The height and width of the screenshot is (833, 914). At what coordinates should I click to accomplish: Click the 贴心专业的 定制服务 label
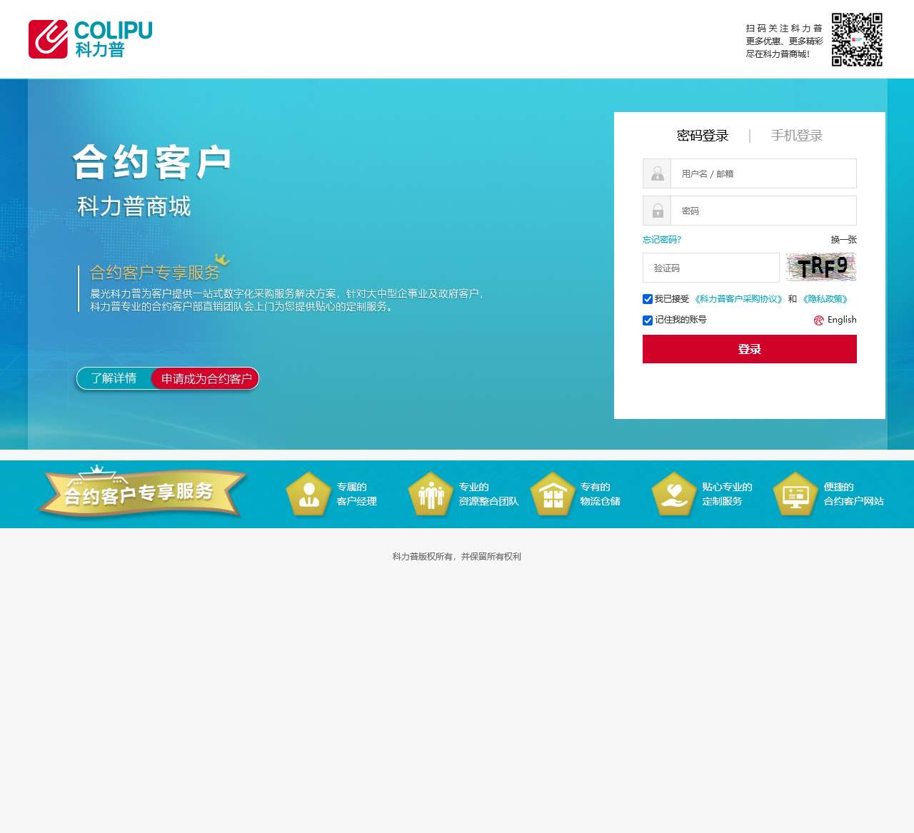coord(727,494)
